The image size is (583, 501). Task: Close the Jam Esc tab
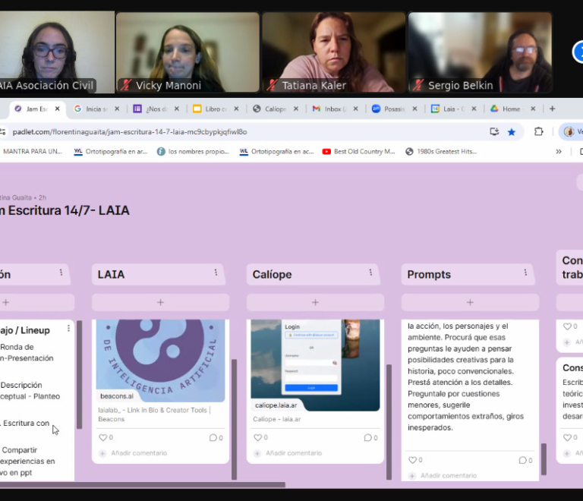click(57, 109)
